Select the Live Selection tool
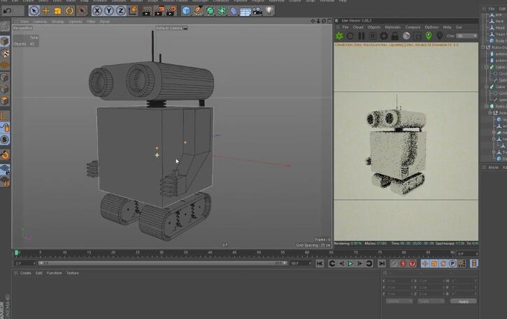507x319 pixels. point(34,10)
